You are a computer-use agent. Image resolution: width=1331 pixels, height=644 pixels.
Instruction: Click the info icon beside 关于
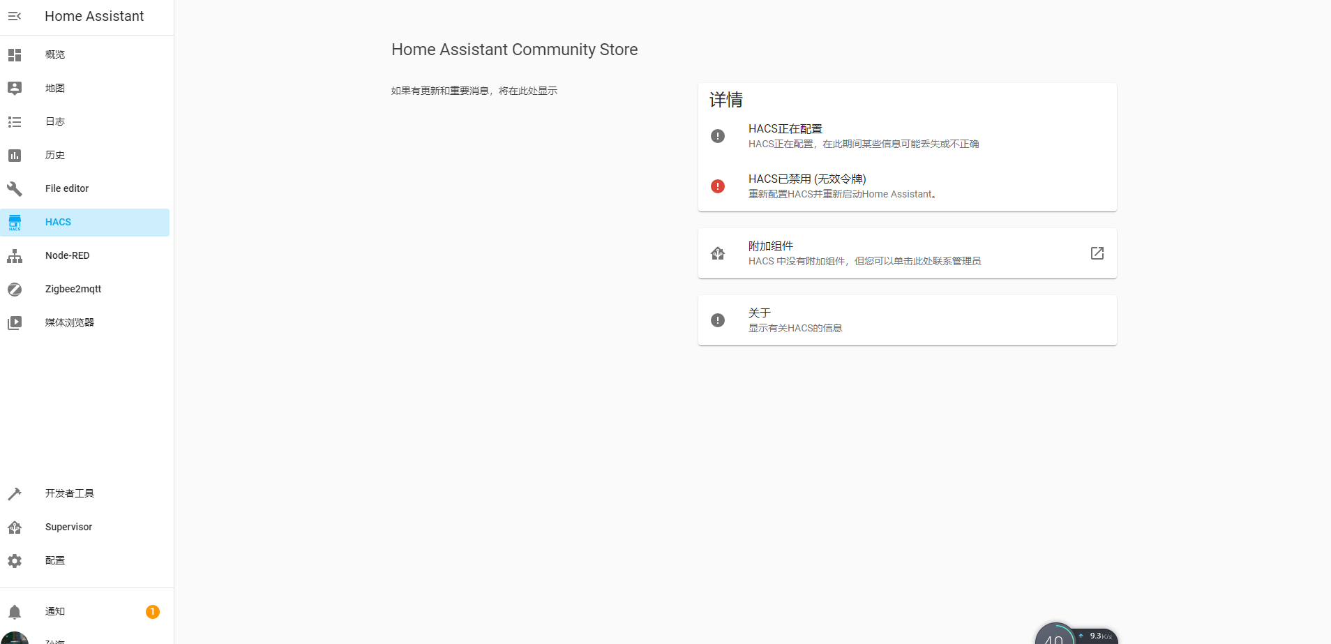click(x=718, y=320)
